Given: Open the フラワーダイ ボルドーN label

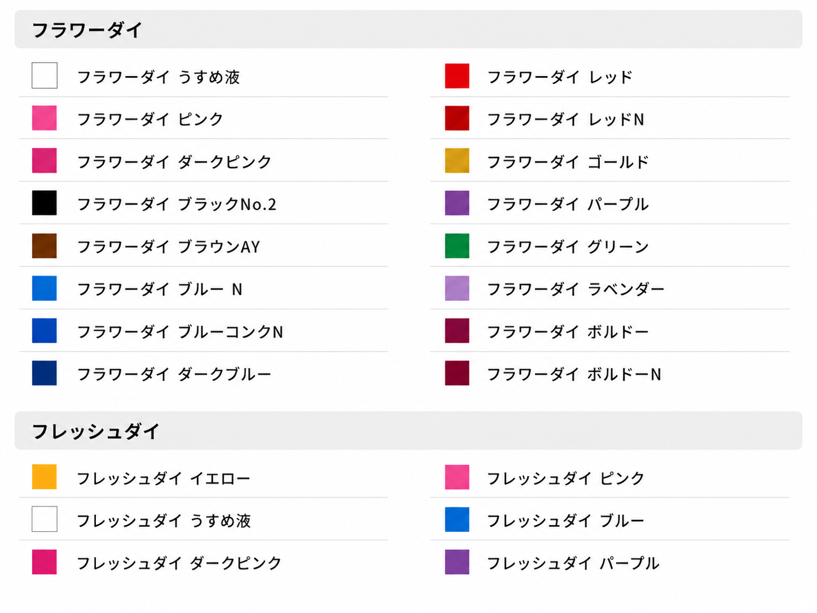Looking at the screenshot, I should [574, 374].
